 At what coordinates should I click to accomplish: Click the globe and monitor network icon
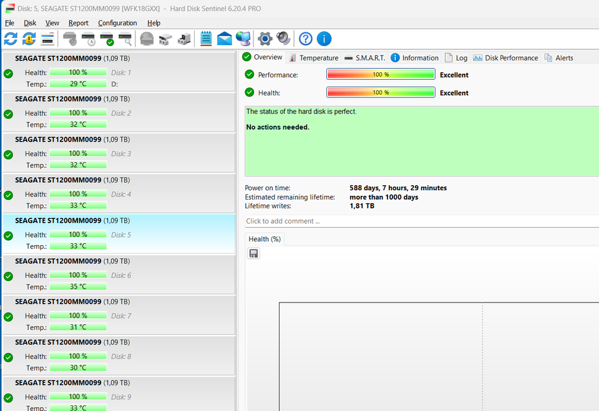click(243, 39)
